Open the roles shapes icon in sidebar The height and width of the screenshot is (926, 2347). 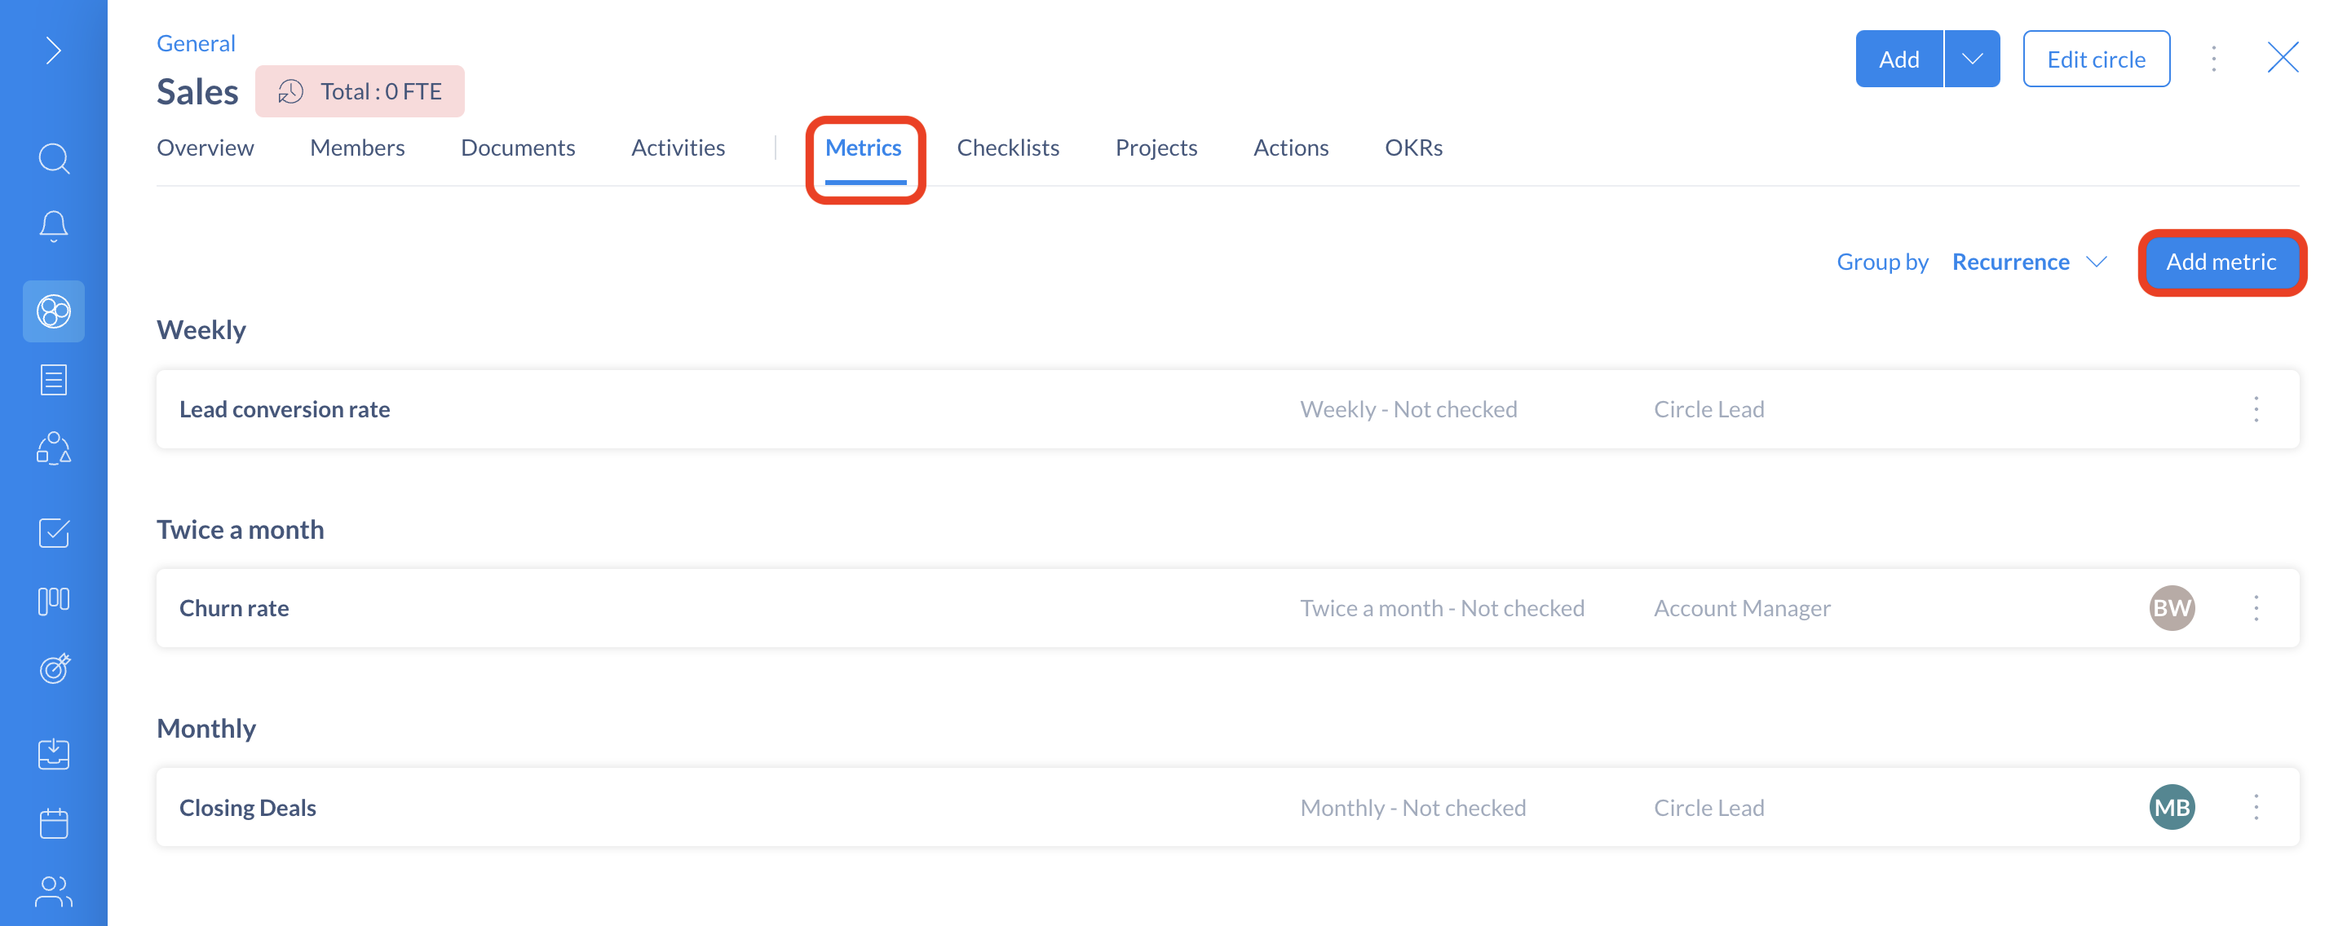[x=54, y=448]
